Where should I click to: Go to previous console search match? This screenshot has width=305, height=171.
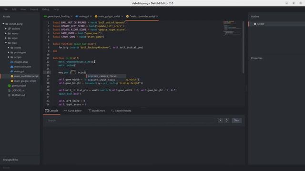[x=221, y=120]
